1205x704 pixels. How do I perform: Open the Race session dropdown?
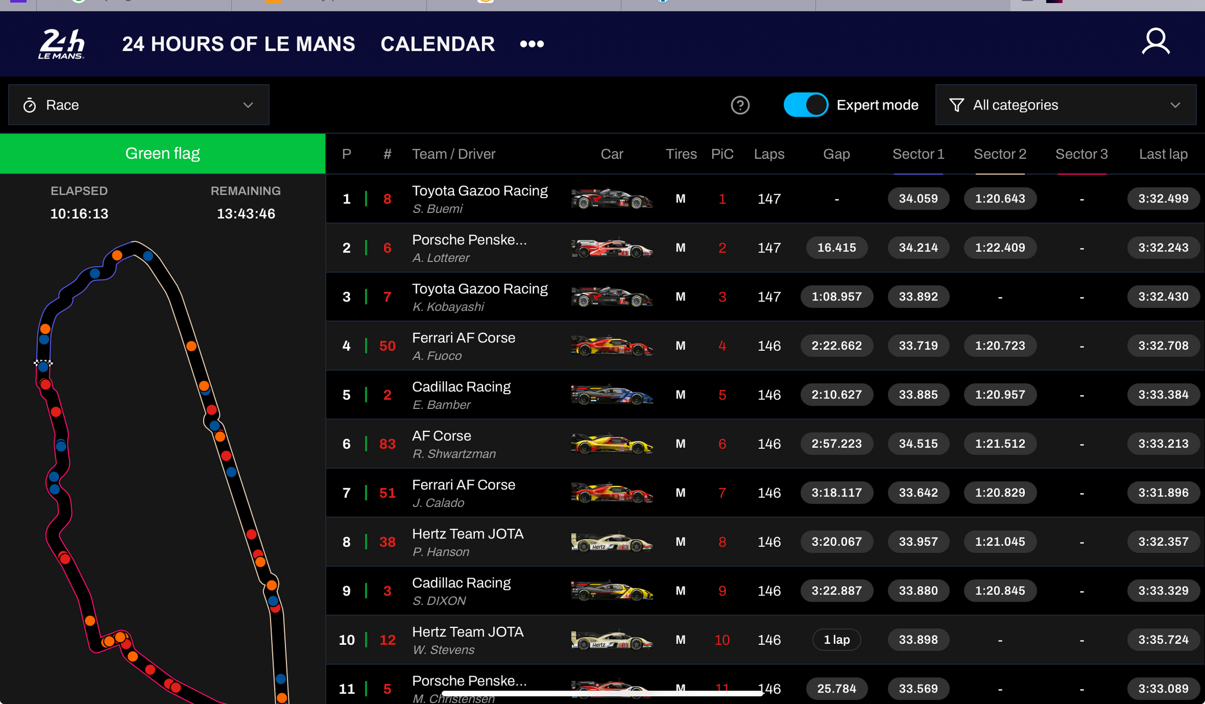139,105
